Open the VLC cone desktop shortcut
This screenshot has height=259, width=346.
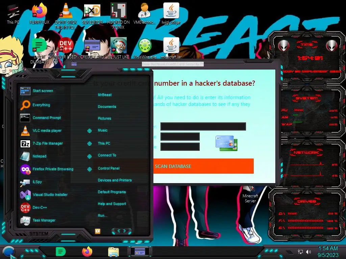[66, 16]
